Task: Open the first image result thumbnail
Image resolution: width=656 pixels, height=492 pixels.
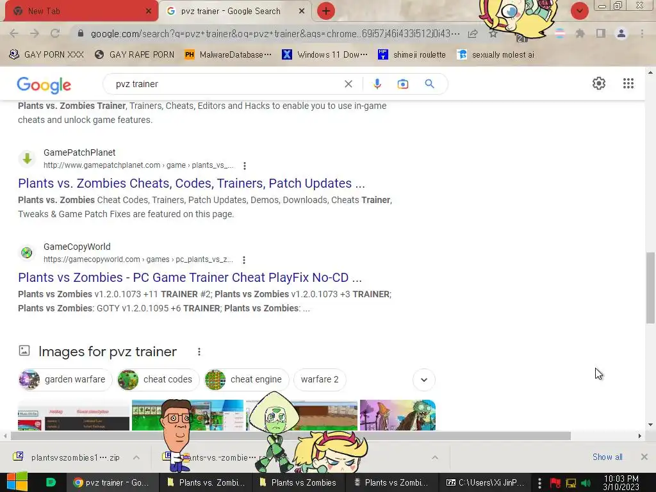Action: pos(74,415)
